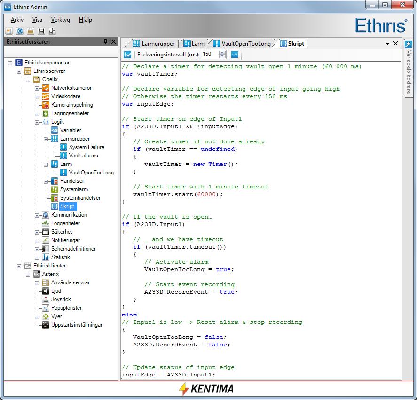This screenshot has height=400, width=417.
Task: Click the save-as double floppy toolbar icon
Action: pos(52,31)
